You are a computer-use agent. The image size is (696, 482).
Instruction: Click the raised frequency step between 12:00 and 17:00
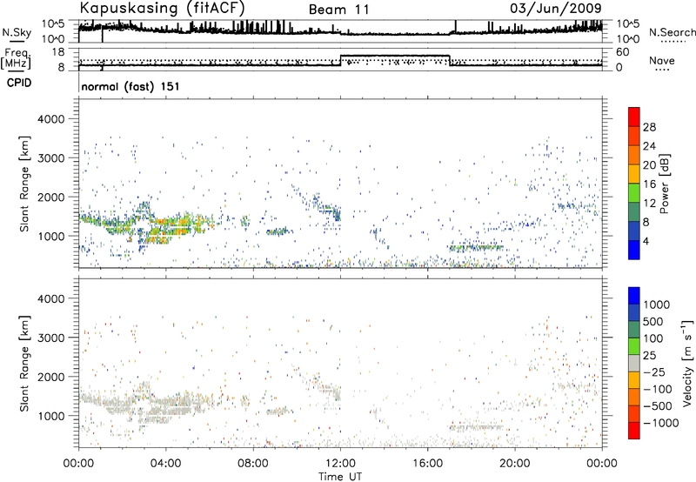coord(395,56)
